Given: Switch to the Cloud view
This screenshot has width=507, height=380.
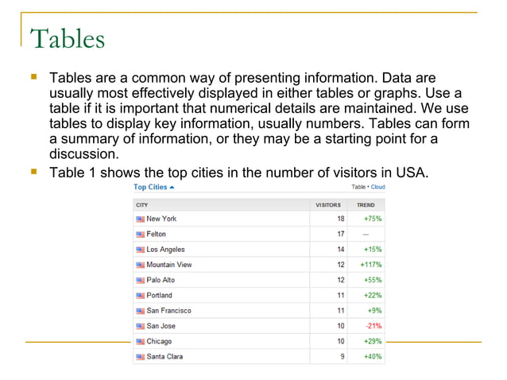Looking at the screenshot, I should [377, 188].
